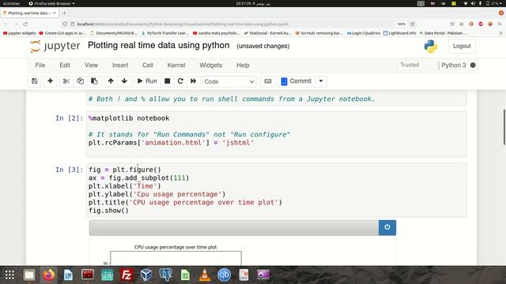Cut selected cells with scissors icon
506x284 pixels.
coord(66,81)
